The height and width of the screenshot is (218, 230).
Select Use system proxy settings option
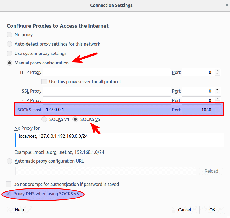(10, 53)
